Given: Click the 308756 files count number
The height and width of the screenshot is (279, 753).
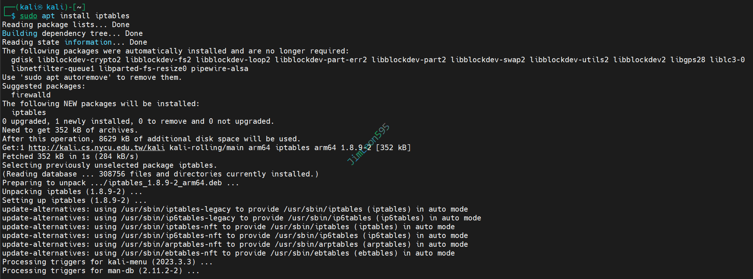Looking at the screenshot, I should 112,174.
